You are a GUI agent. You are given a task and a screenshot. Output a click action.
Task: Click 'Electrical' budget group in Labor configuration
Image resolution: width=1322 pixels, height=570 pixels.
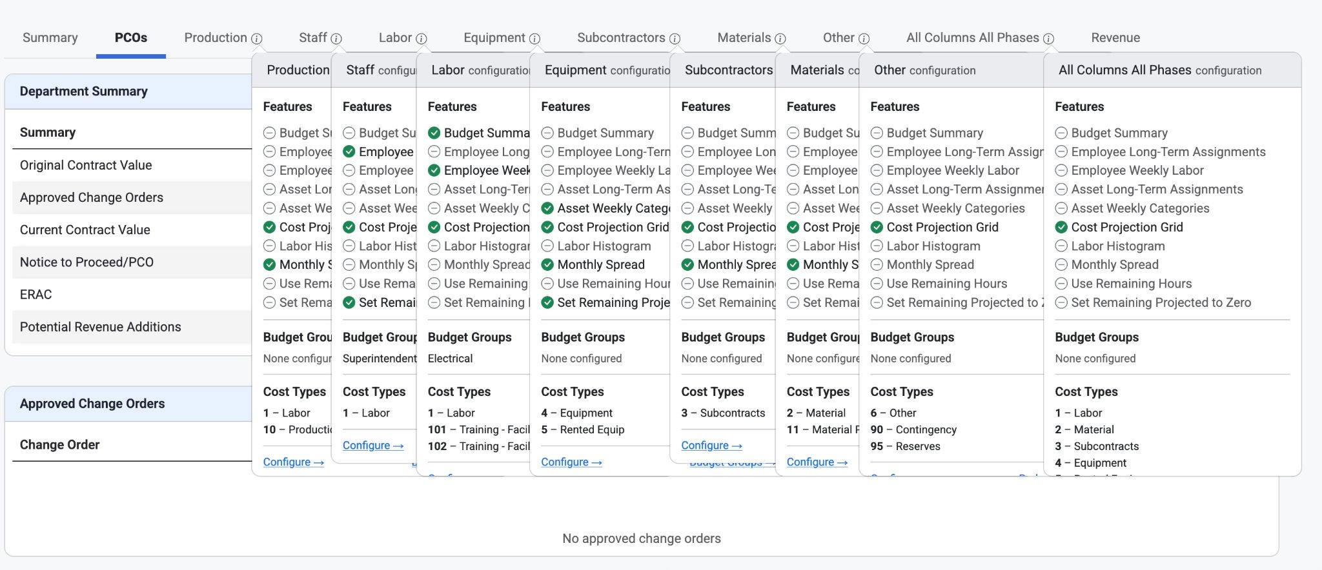tap(451, 359)
